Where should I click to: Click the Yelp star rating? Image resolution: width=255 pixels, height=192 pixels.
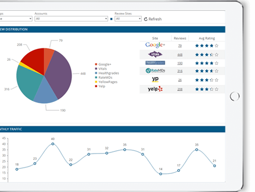(x=206, y=89)
